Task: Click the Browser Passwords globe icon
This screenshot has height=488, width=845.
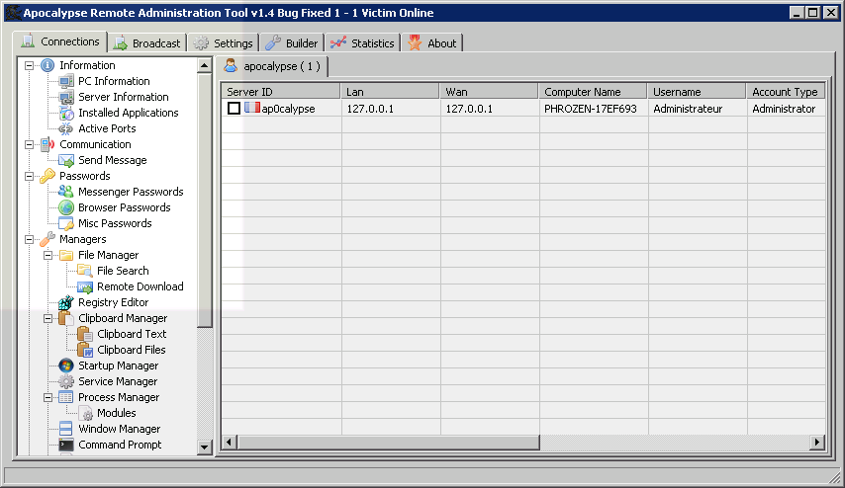Action: click(66, 207)
